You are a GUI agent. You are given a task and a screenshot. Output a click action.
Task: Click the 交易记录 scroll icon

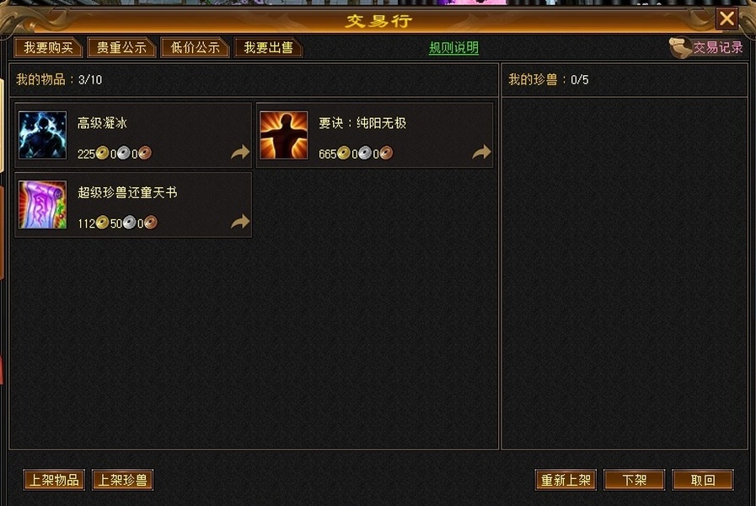pyautogui.click(x=680, y=48)
